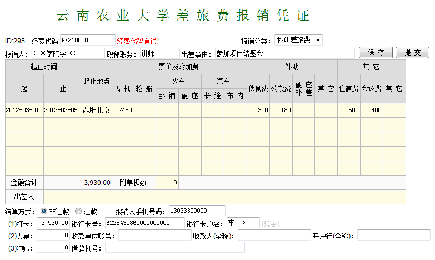Screen dimensions: 435x260
Task: Click the 硬座补差 column header
Action: tap(303, 88)
